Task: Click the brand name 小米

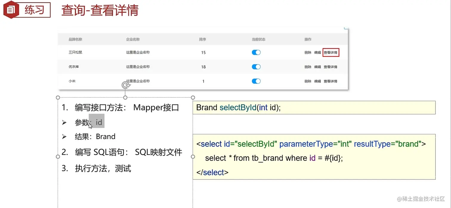Action: [72, 81]
